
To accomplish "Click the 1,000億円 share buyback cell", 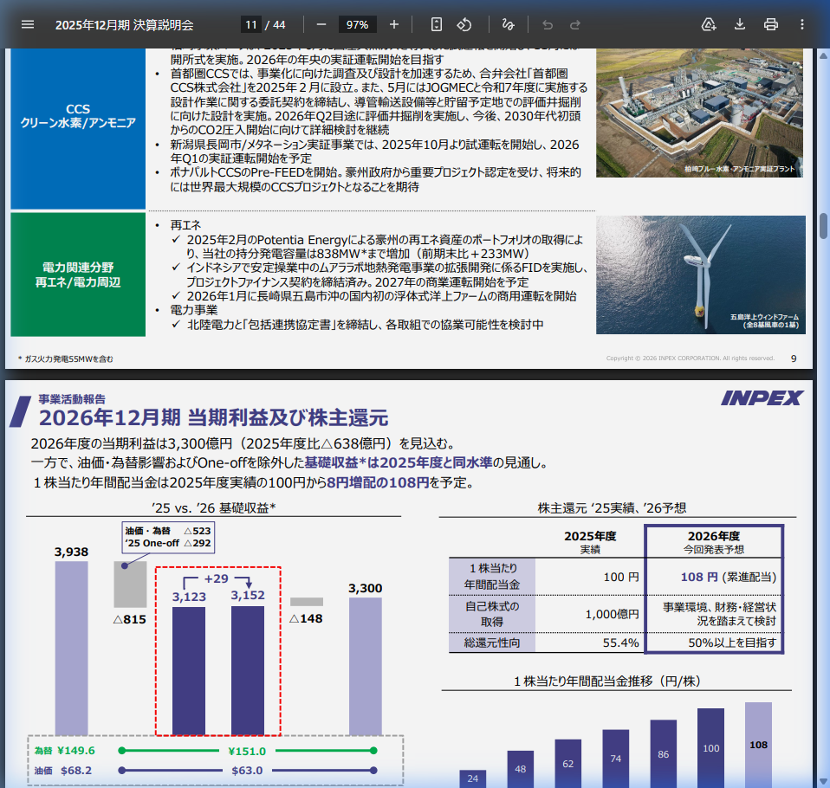I will tap(612, 615).
